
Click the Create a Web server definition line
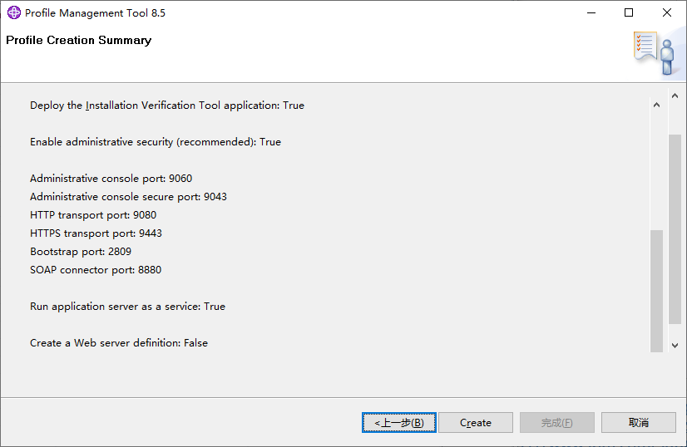(119, 343)
